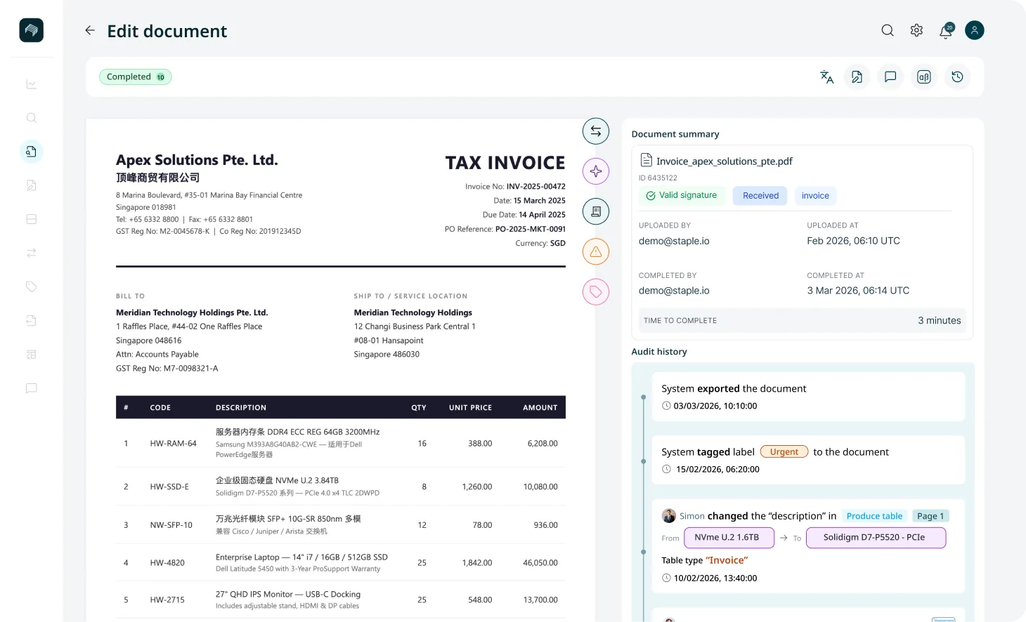Open notifications bell
Image resolution: width=1026 pixels, height=622 pixels.
pos(946,31)
